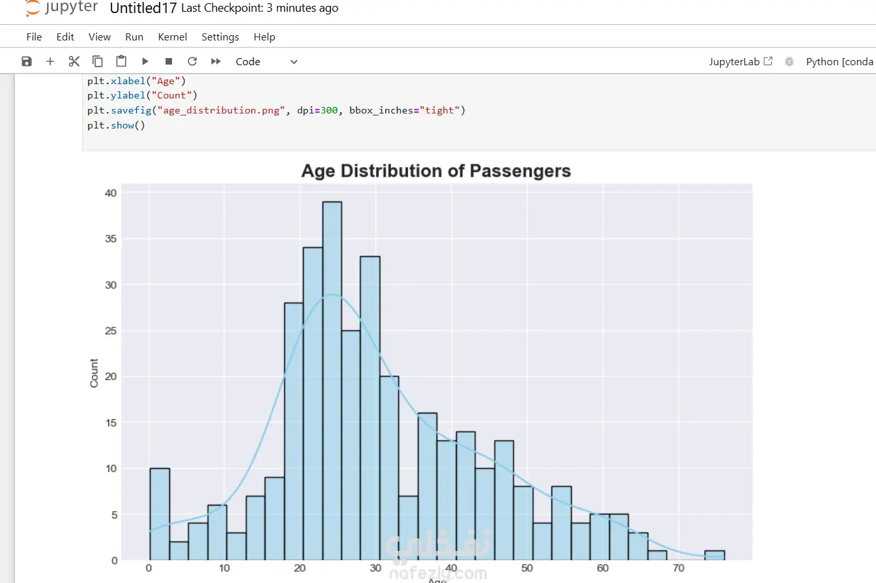Cut the selected cell with scissors icon
This screenshot has height=583, width=876.
[x=74, y=61]
